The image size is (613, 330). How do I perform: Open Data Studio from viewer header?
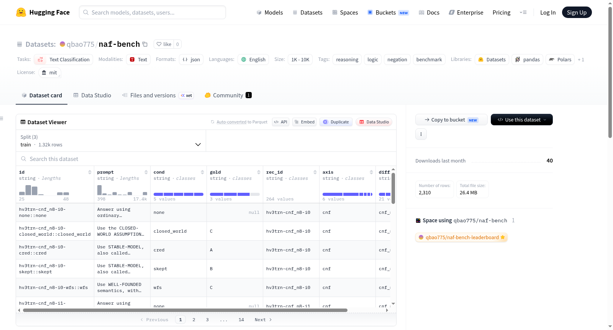point(374,122)
